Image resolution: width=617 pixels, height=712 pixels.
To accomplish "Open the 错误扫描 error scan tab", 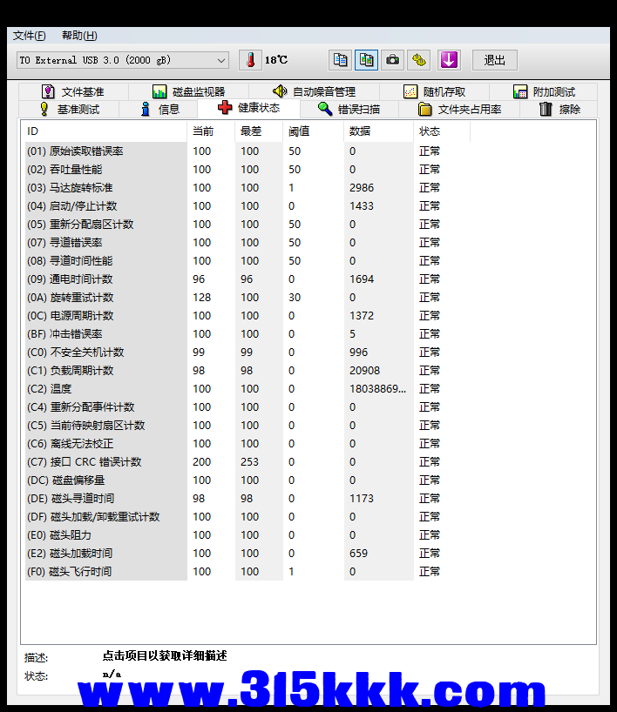I will [x=349, y=109].
